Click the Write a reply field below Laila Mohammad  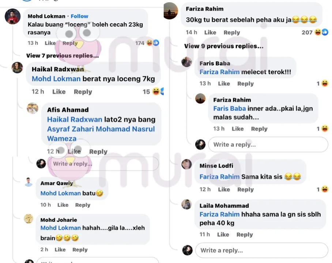point(262,250)
